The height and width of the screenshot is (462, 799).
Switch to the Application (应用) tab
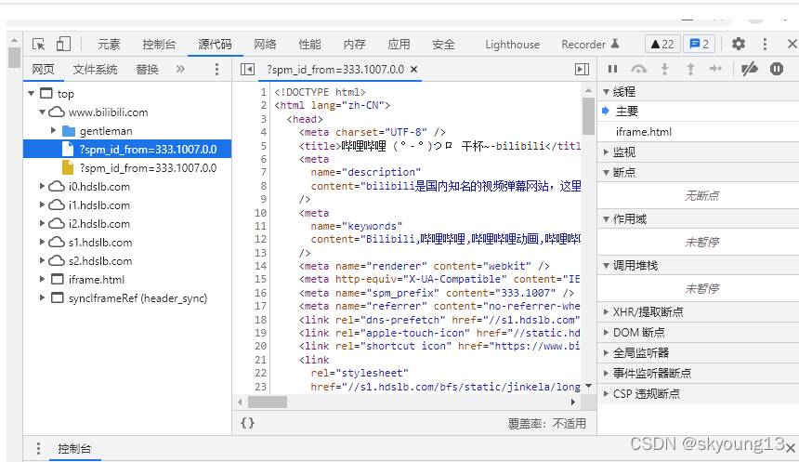(x=399, y=45)
